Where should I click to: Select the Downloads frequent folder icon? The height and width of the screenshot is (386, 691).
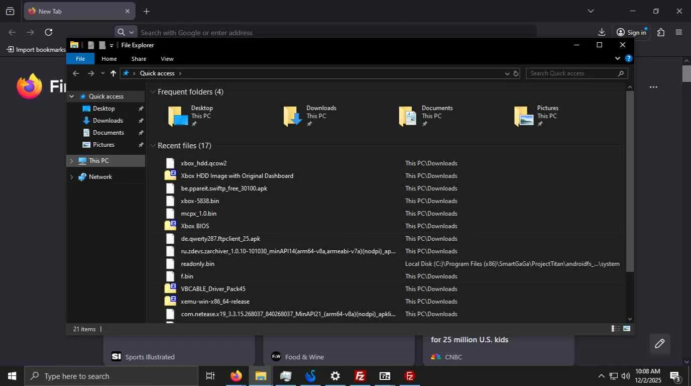point(293,116)
